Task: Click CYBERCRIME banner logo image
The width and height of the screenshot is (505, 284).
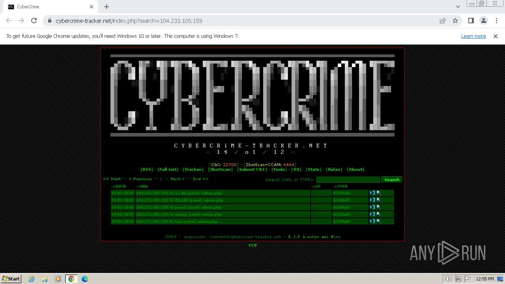Action: (252, 95)
